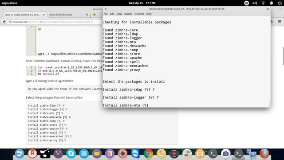Click the round indicator icon left of volume
Screen dimensions: 284x160
(x=246, y=3)
